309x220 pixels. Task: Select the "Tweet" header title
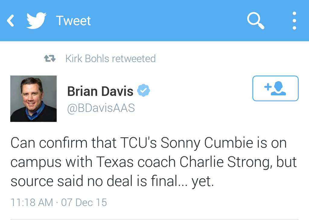[x=73, y=21]
